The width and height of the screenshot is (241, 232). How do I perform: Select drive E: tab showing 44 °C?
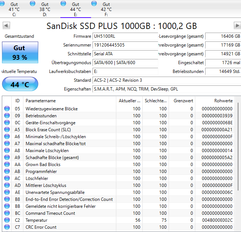coord(75,9)
